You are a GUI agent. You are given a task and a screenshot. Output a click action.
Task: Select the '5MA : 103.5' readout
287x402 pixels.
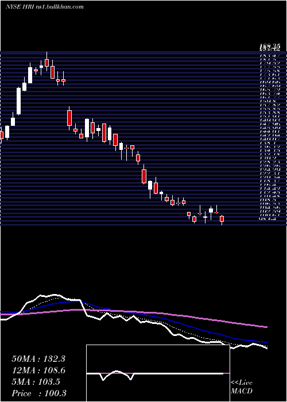(x=36, y=382)
